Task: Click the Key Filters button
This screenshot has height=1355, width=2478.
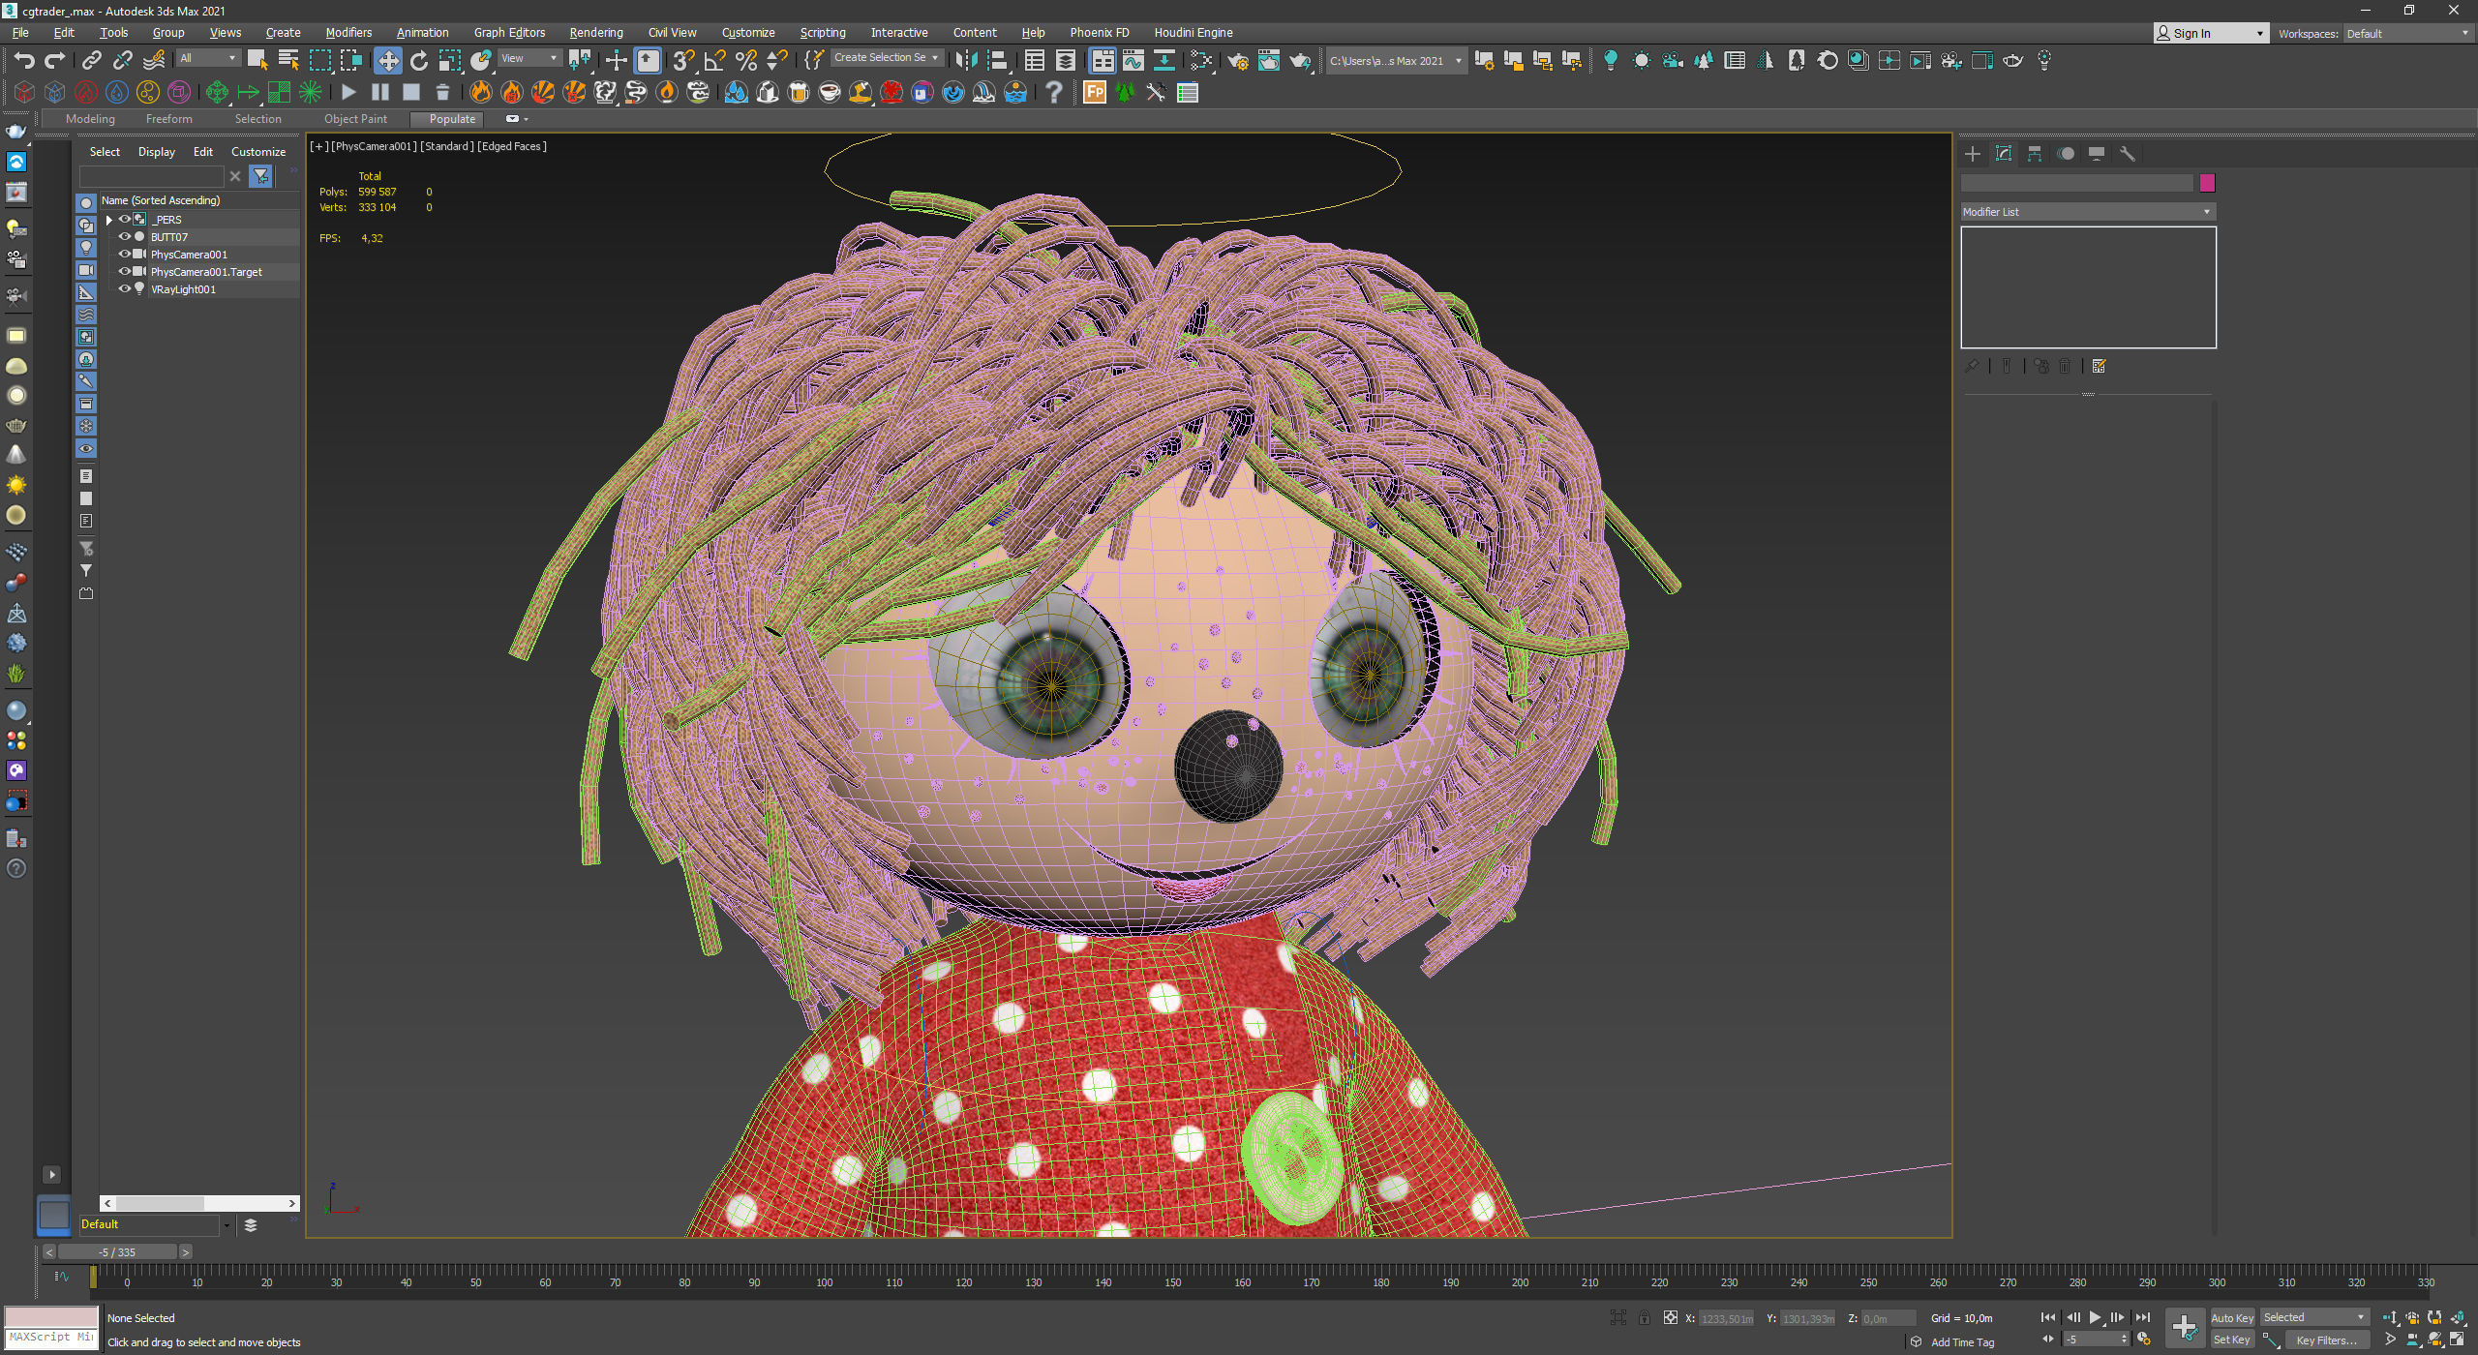Action: coord(2326,1340)
